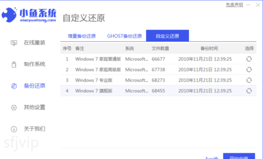Screen dimensions: 263x159
Task: Select restore icon for Windows 7 旗舰版
Action: coord(249,91)
